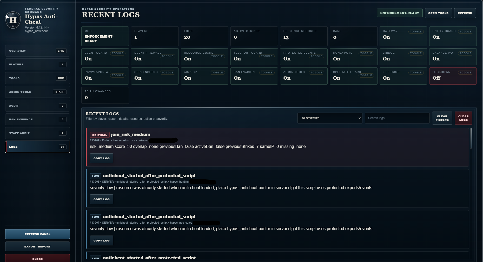Click the Enforcement-Ready button
Screen dimensions: 483x262
[x=400, y=13]
